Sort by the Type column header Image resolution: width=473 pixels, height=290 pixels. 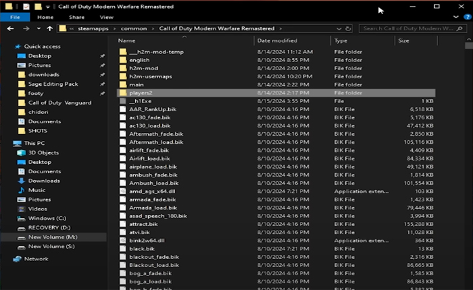click(x=341, y=40)
